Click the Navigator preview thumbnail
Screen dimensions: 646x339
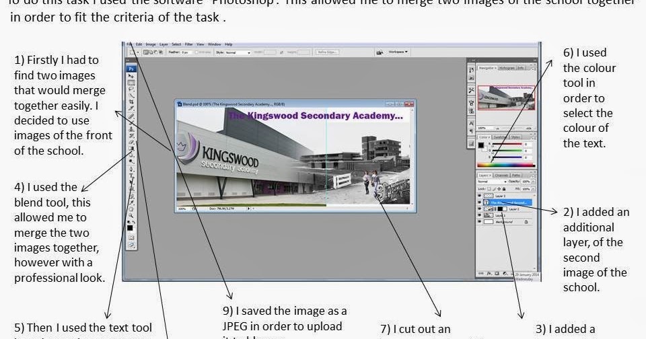pos(506,98)
